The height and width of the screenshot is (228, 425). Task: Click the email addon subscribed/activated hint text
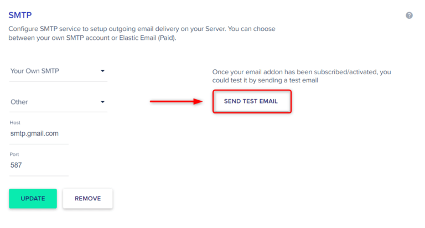[x=305, y=72]
